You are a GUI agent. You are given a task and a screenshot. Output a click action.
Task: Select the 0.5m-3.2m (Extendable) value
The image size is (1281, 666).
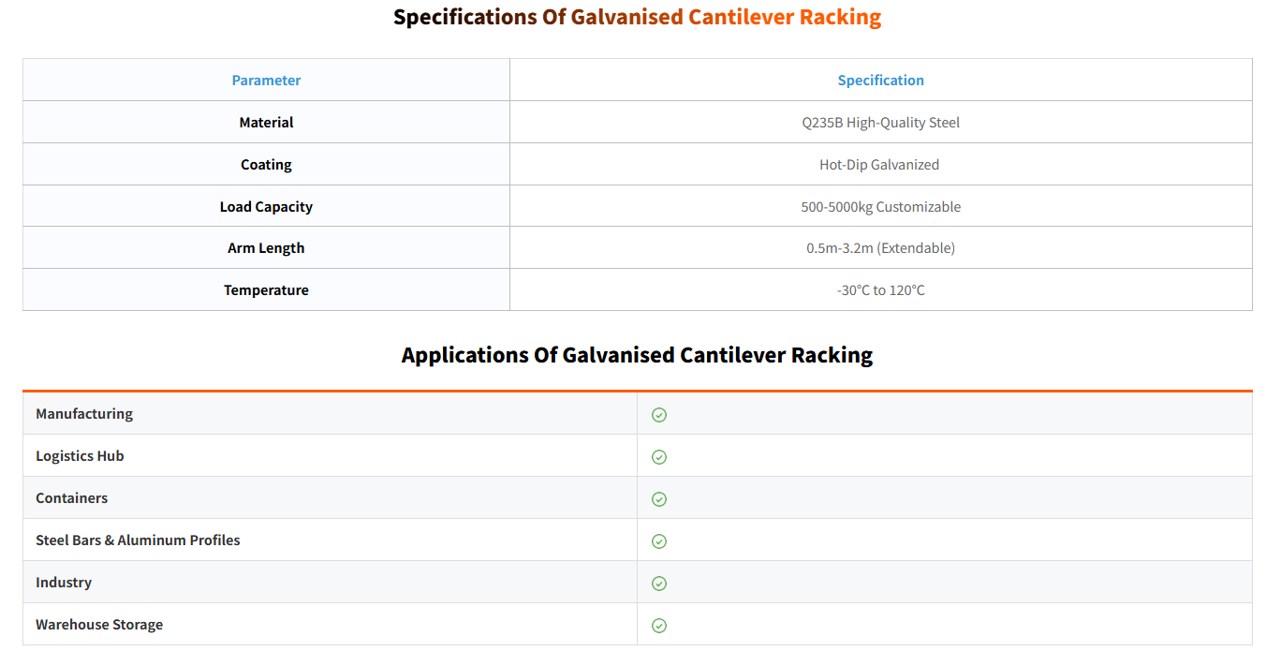(880, 248)
